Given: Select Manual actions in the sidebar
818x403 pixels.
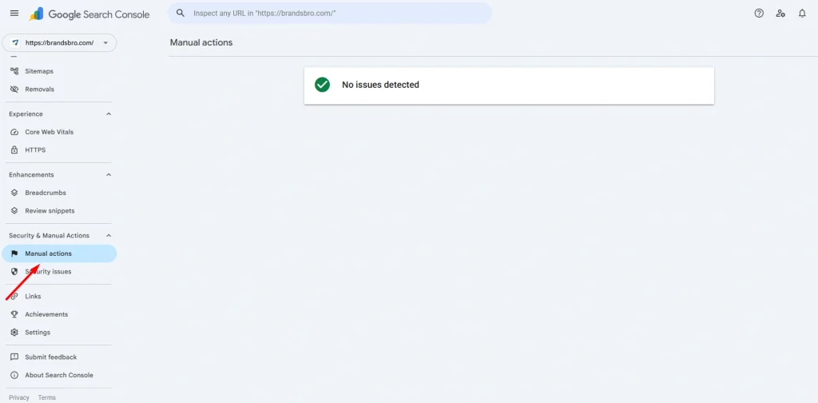Looking at the screenshot, I should (x=59, y=253).
